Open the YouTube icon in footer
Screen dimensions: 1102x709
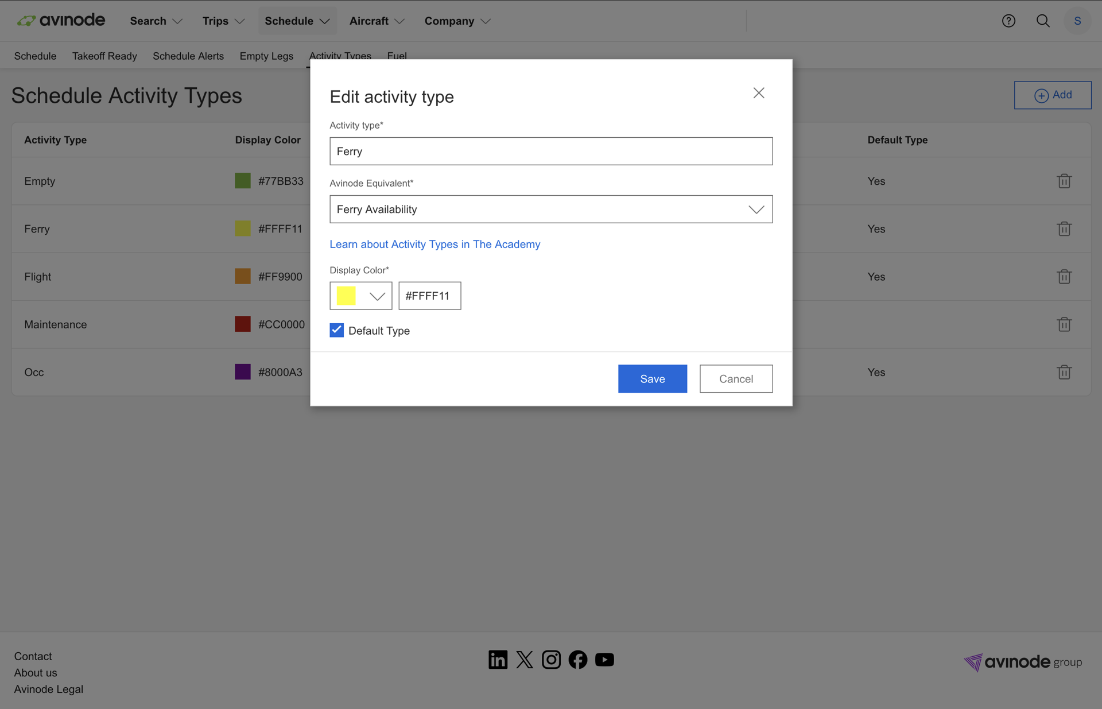click(x=604, y=660)
